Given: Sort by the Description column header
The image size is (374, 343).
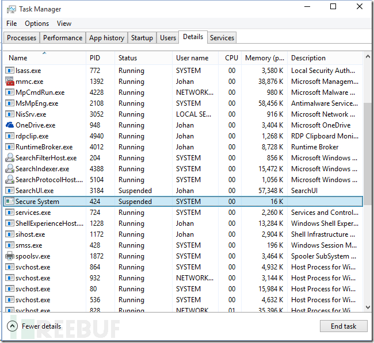Looking at the screenshot, I should coord(325,58).
